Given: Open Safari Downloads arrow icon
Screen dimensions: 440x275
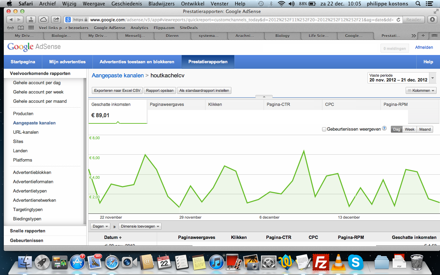Looking at the screenshot, I should pyautogui.click(x=432, y=20).
